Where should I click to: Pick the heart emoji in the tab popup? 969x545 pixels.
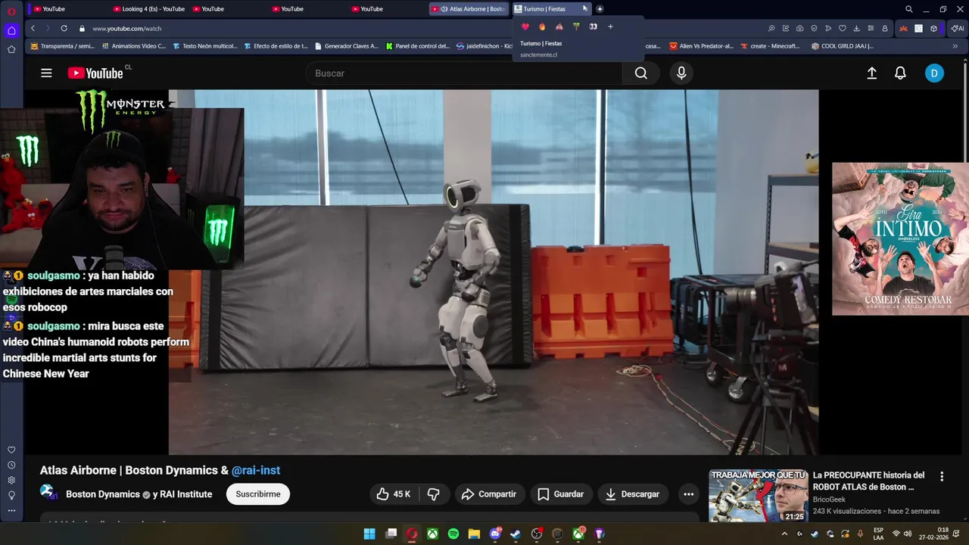(x=525, y=26)
